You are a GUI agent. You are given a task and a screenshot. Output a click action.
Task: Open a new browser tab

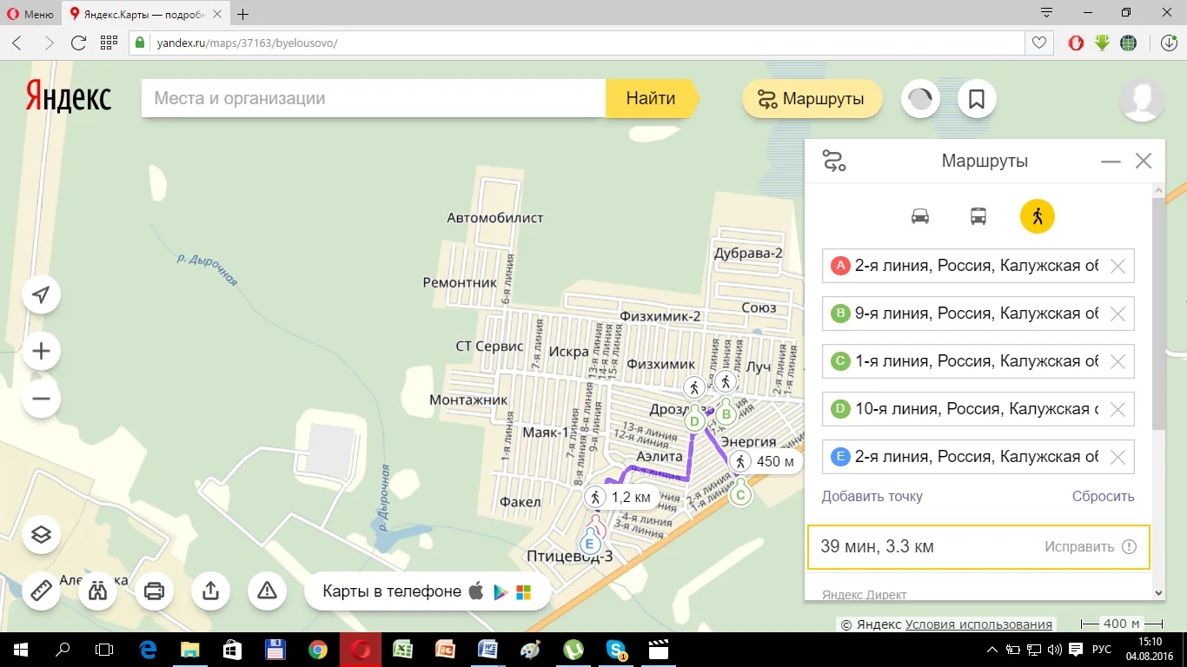pyautogui.click(x=242, y=14)
